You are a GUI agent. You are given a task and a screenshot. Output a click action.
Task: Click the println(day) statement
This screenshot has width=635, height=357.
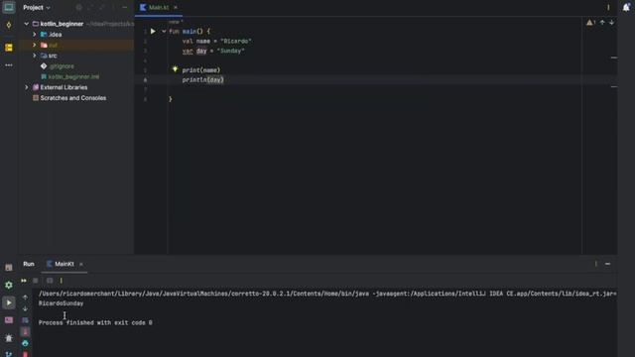click(202, 79)
